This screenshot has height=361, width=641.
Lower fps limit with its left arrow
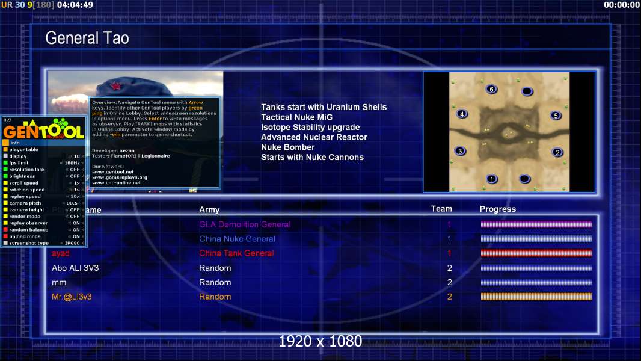61,162
